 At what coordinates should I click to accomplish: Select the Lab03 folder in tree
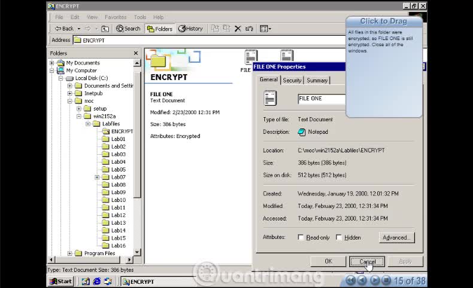(119, 154)
